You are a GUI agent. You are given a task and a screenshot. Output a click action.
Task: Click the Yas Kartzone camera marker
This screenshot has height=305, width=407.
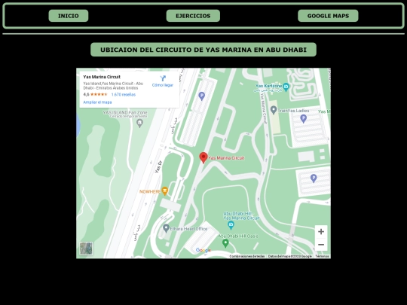286,87
